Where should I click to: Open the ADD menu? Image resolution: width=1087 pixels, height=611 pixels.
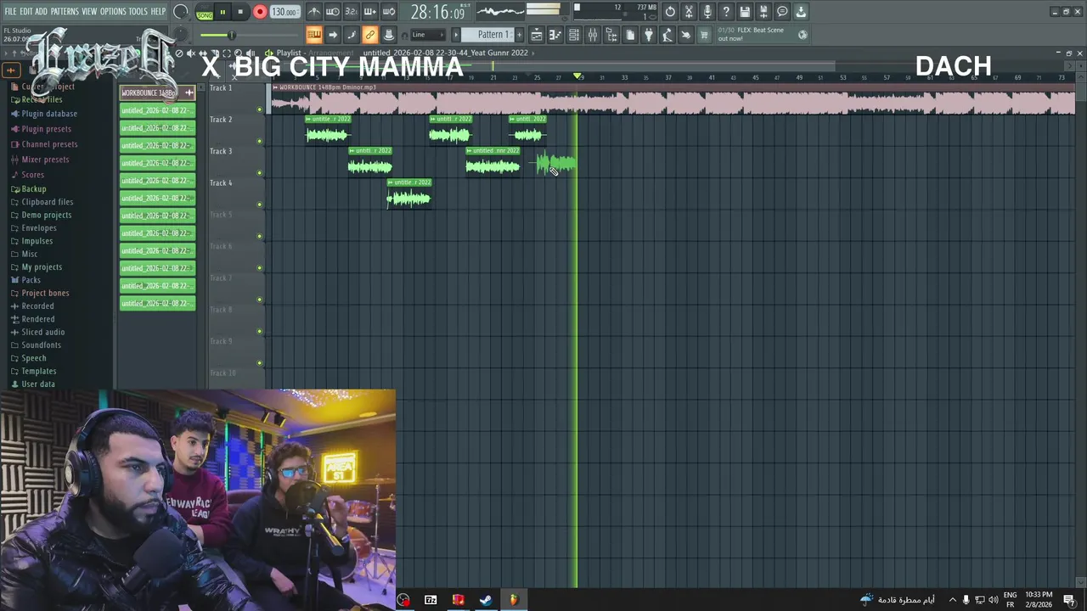[x=41, y=12]
